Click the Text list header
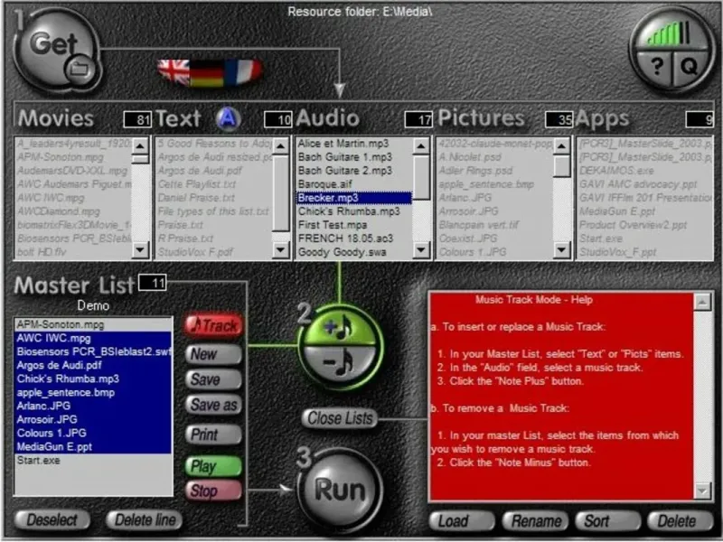Screen dimensions: 723x542 click(178, 118)
